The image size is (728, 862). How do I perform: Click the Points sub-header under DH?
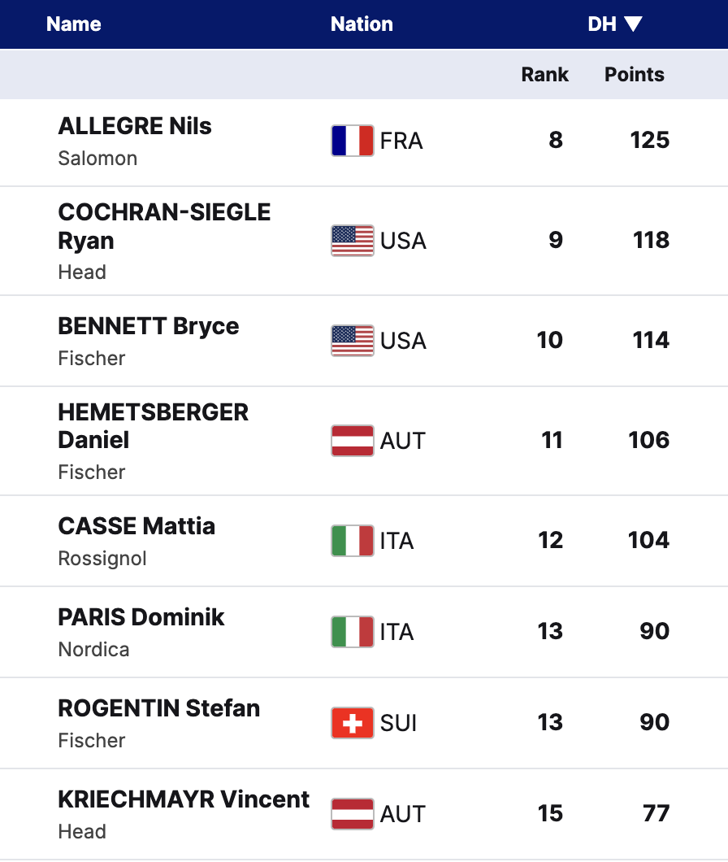634,75
